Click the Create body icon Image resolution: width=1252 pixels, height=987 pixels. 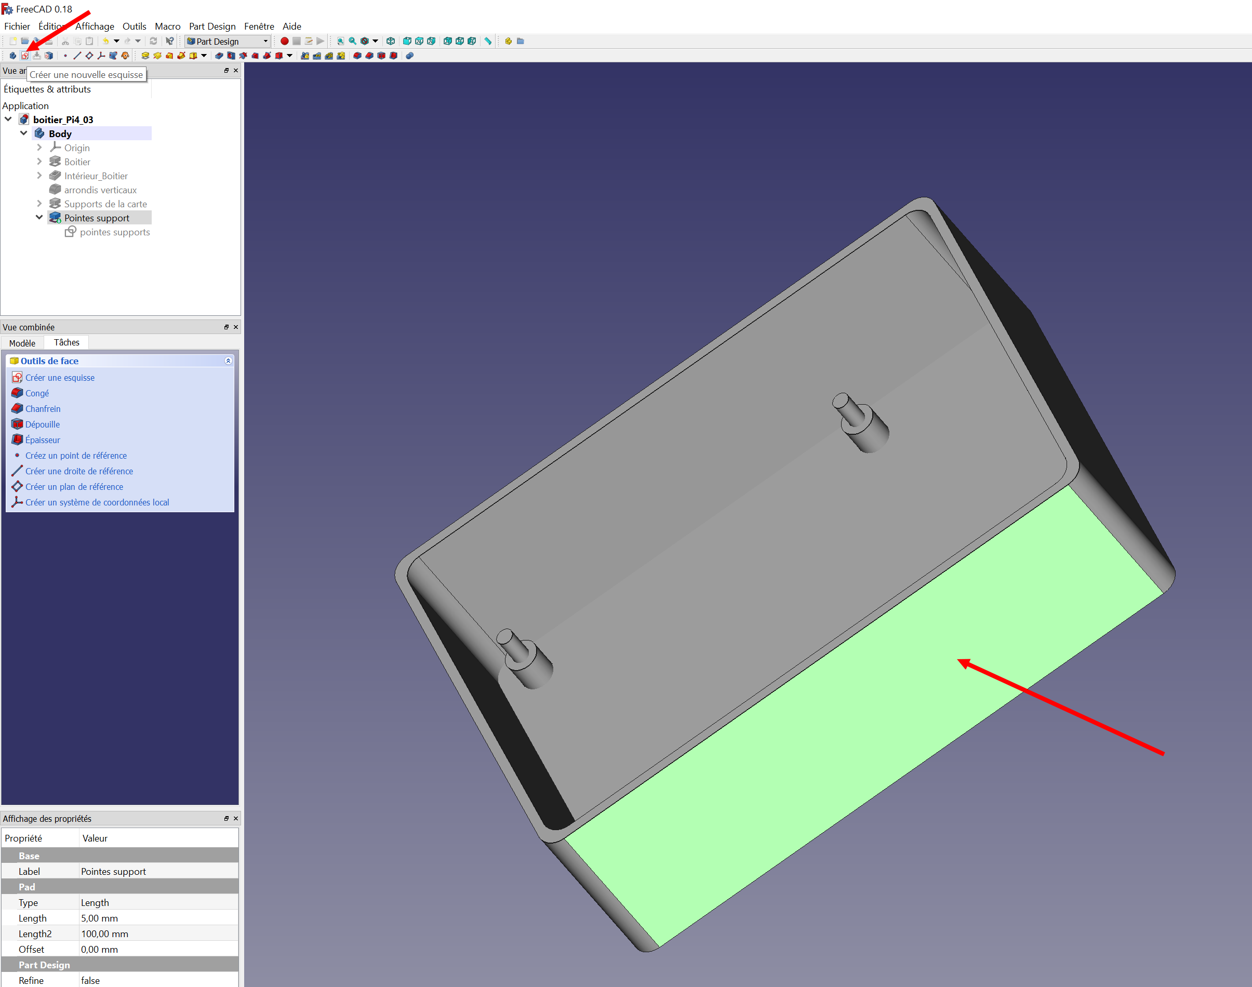click(x=12, y=56)
